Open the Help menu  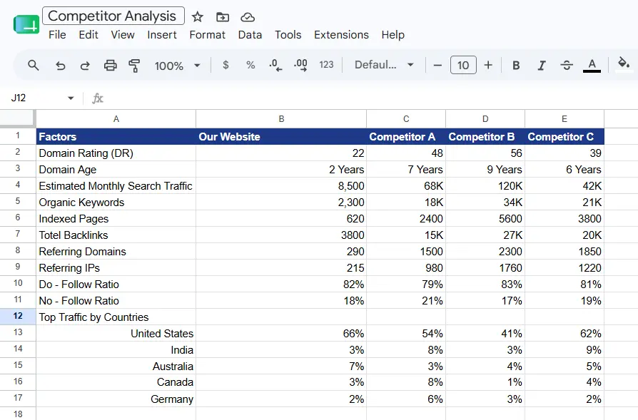point(393,35)
